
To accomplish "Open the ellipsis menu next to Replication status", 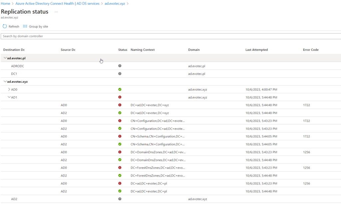I will [x=56, y=12].
